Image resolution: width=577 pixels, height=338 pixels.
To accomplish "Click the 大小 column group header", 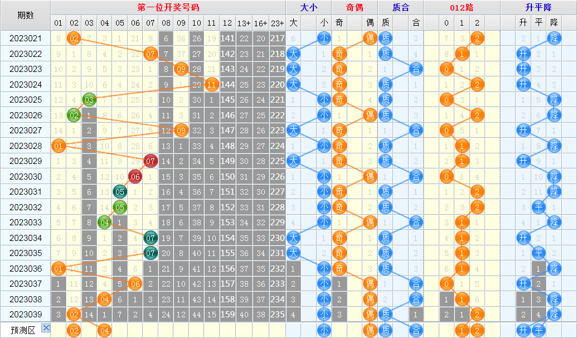I will pos(309,7).
